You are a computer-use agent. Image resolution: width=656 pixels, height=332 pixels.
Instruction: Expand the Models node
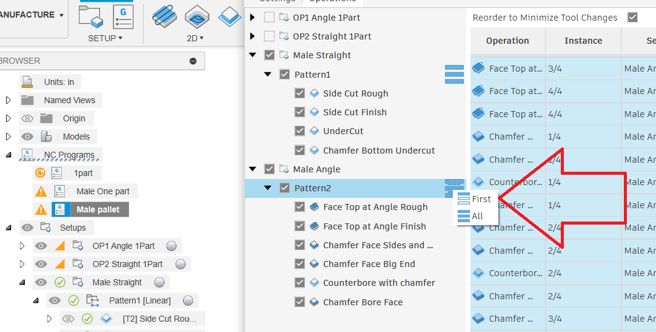point(8,137)
